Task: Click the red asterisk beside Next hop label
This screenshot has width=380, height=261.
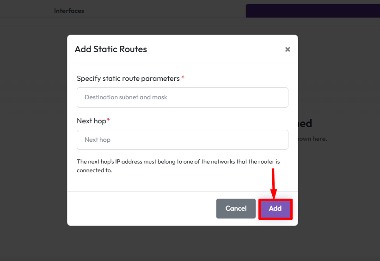Action: click(x=108, y=120)
